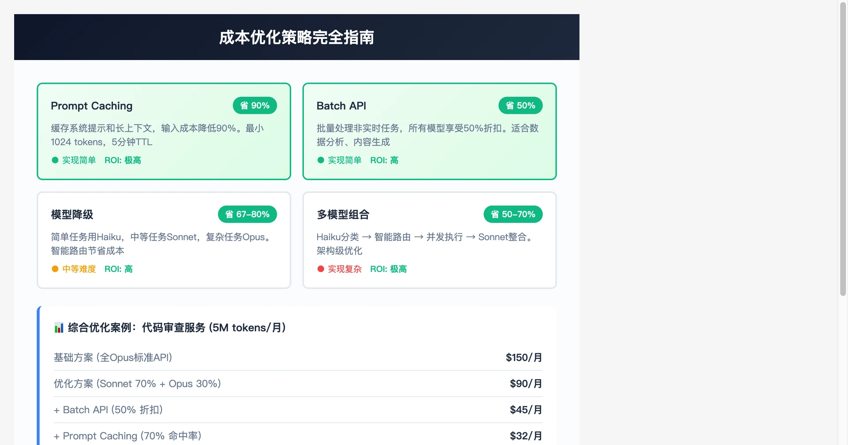Click the bar chart icon beside 综合优化案例

pyautogui.click(x=59, y=328)
